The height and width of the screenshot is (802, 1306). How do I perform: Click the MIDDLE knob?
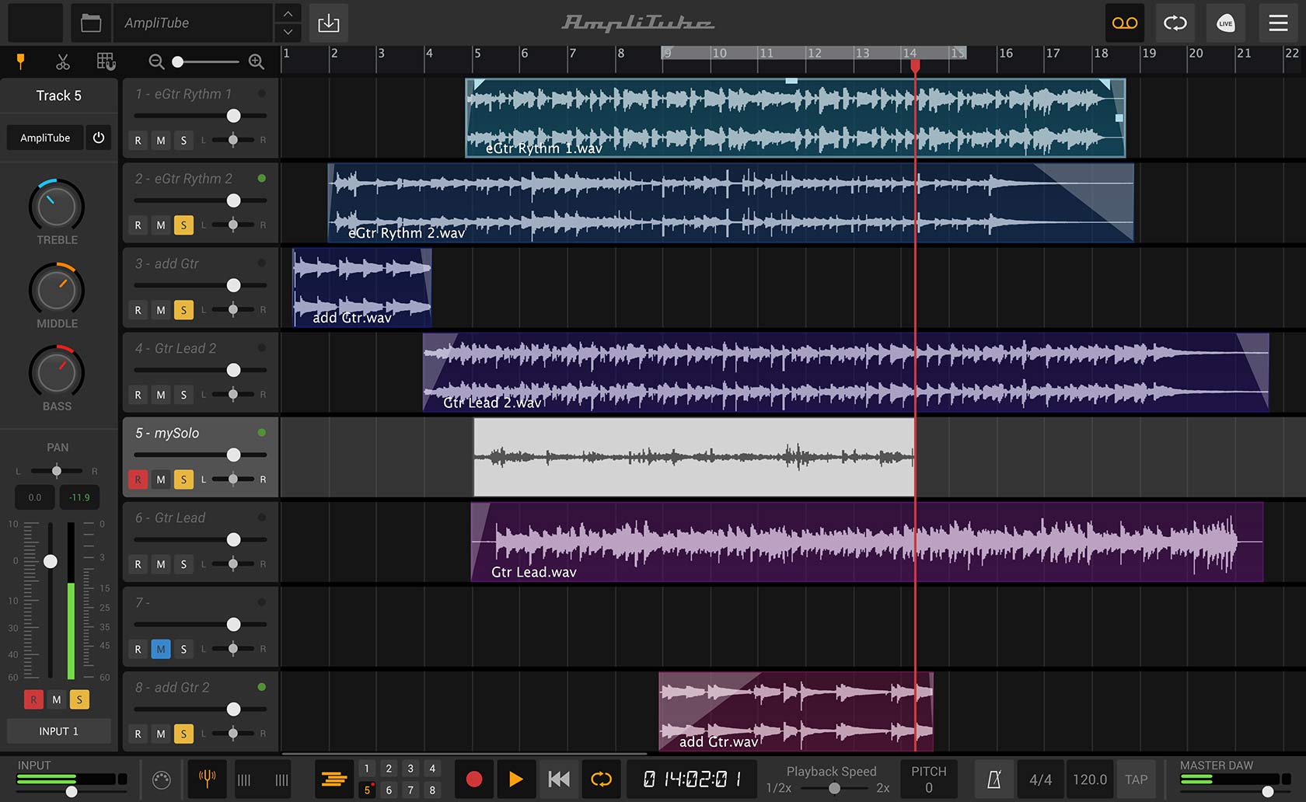pos(57,291)
